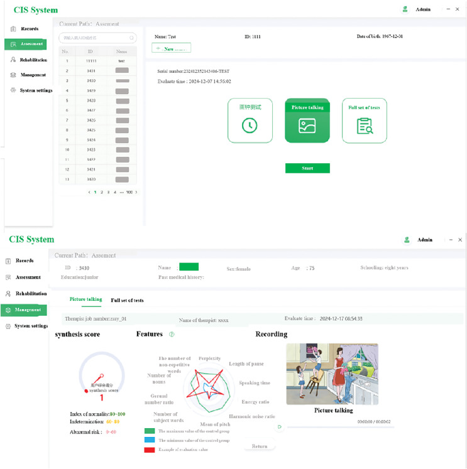The width and height of the screenshot is (467, 469).
Task: Select patient row with ID 3427
Action: [97, 111]
